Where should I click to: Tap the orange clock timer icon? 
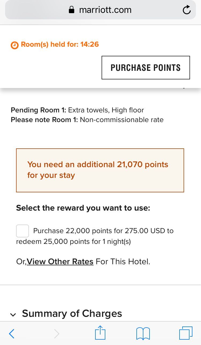(x=14, y=45)
